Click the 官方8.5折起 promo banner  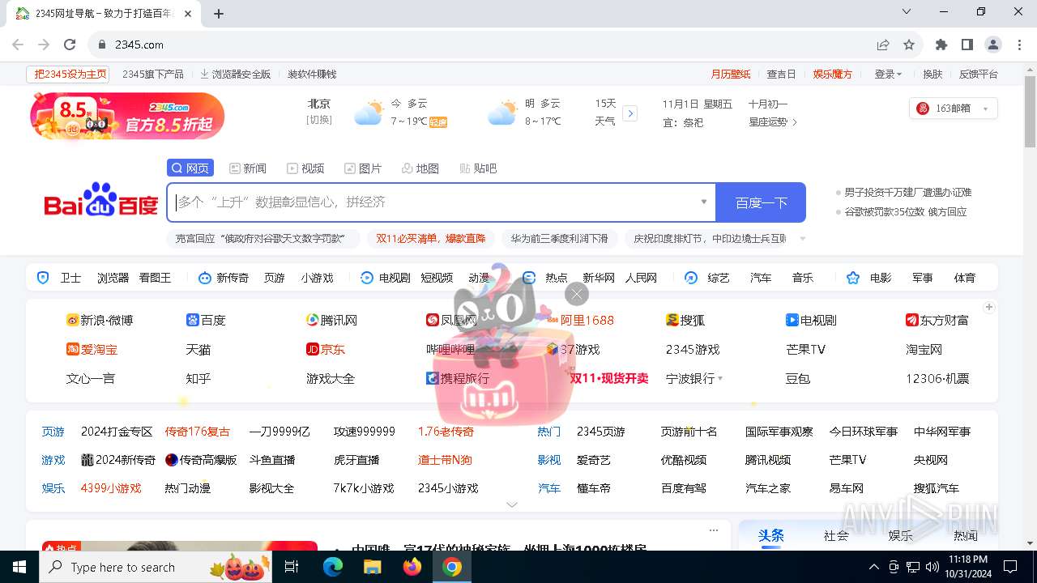(x=127, y=116)
